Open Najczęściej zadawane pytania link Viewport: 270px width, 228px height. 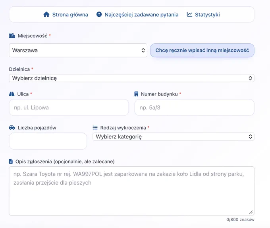pyautogui.click(x=141, y=15)
